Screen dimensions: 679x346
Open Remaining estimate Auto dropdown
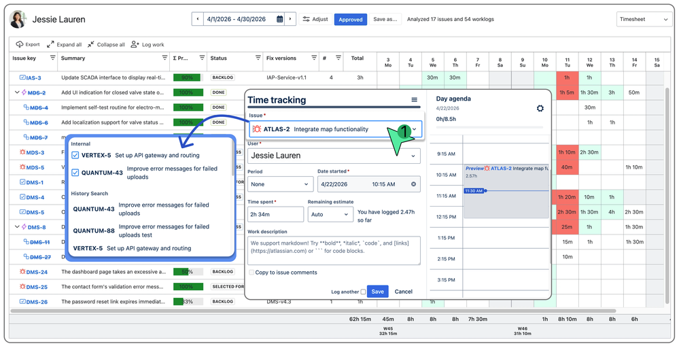[330, 214]
